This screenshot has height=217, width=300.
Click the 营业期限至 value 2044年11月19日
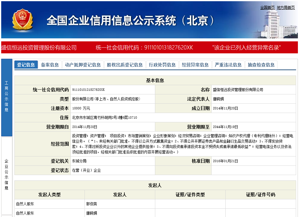(x=225, y=127)
